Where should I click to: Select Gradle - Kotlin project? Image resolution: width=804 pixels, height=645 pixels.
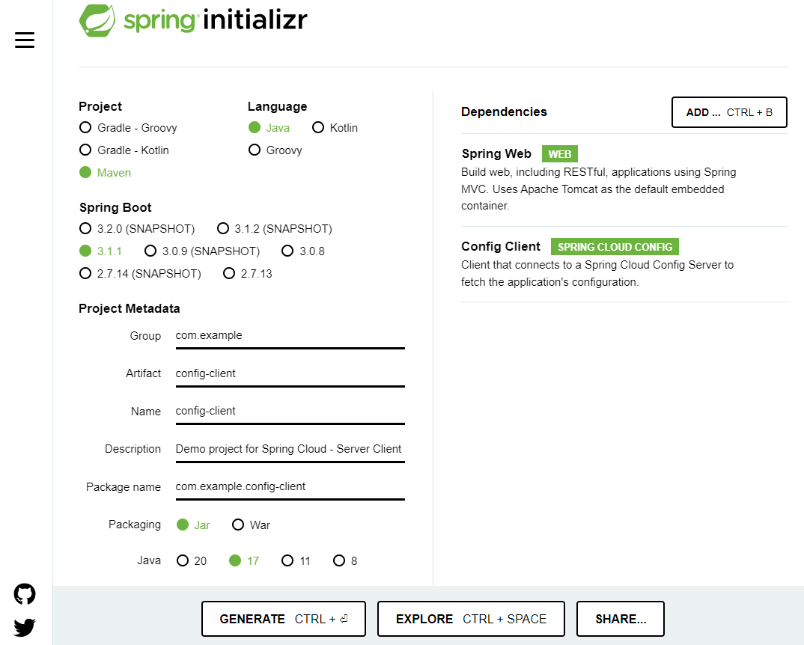124,150
